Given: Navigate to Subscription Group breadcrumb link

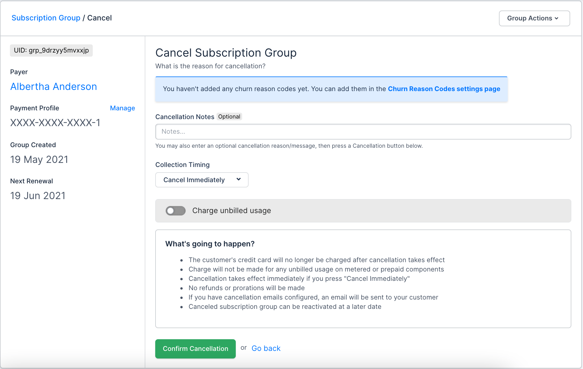Looking at the screenshot, I should 46,18.
